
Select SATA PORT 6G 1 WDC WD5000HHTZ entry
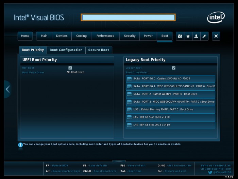(170, 86)
